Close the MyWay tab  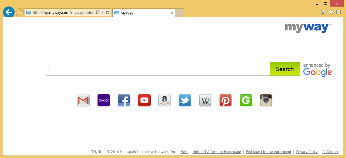[171, 13]
